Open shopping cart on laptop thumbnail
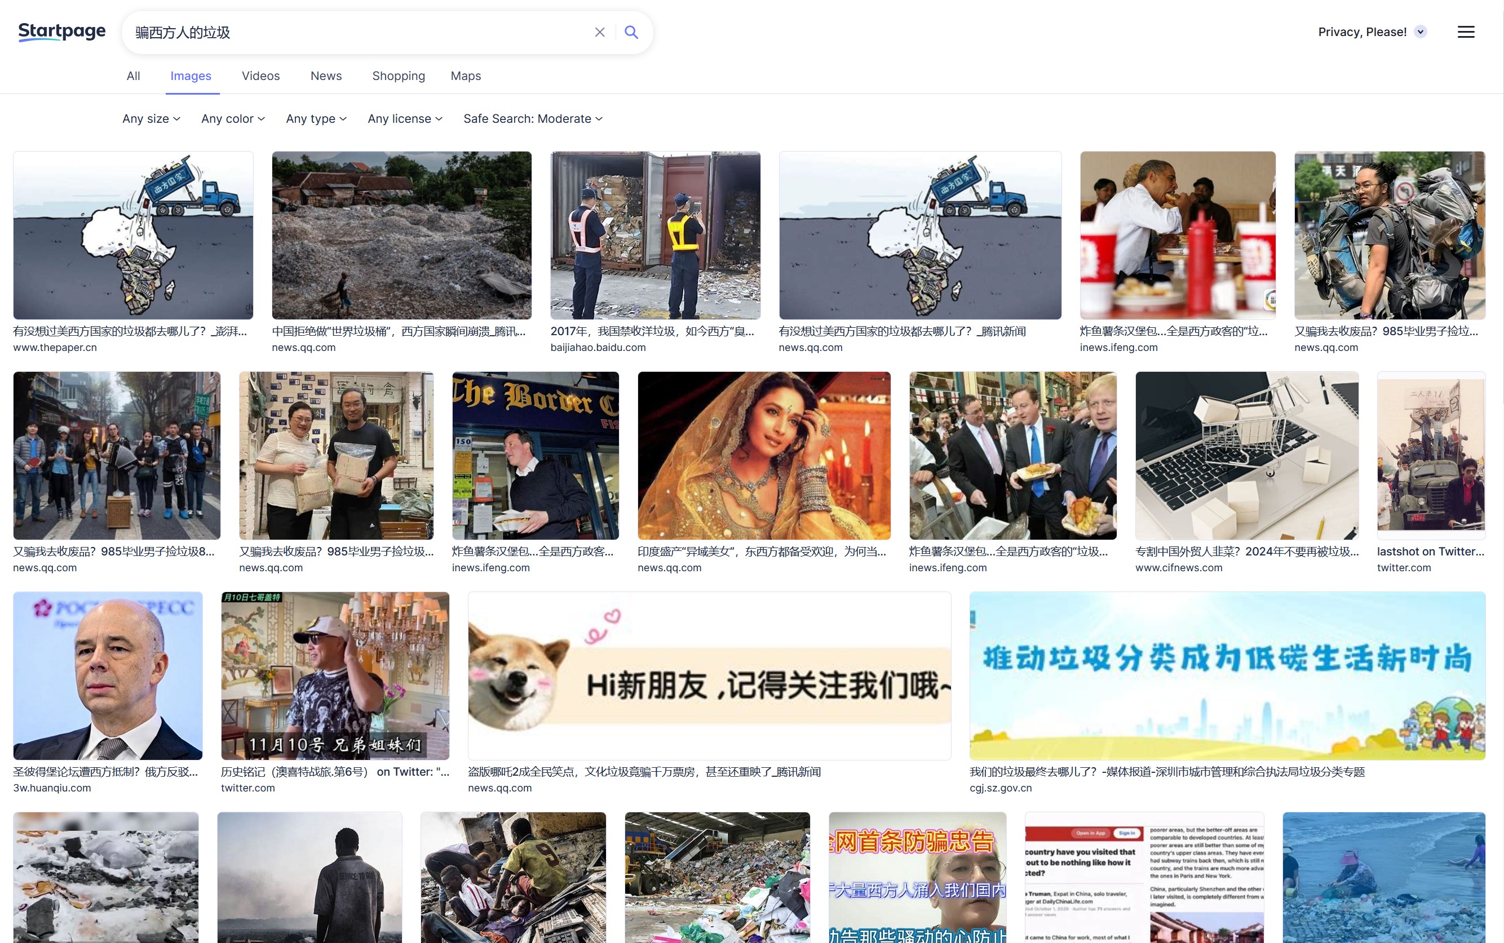 pyautogui.click(x=1247, y=455)
